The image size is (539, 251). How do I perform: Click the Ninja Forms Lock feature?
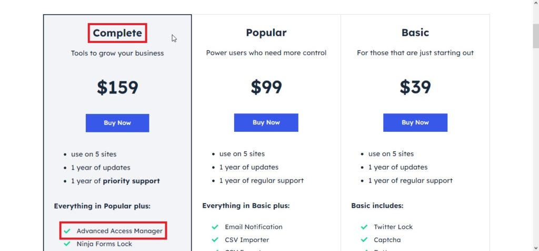point(105,244)
